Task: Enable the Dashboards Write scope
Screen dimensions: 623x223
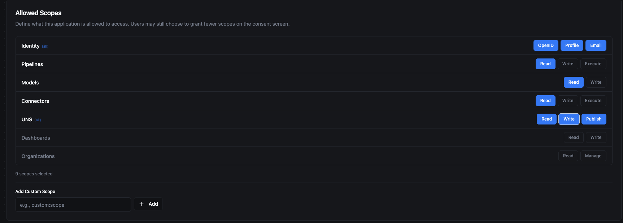Action: [596, 137]
